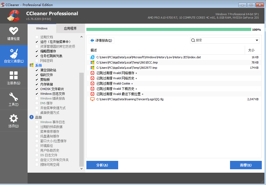Click the options list scrollbar thumb
This screenshot has height=185, width=266.
pos(81,120)
